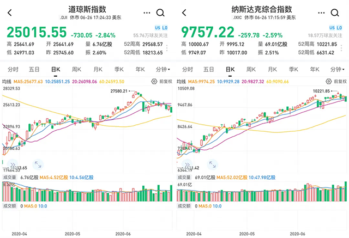Open search on the 道琼斯指数 panel
The width and height of the screenshot is (349, 238).
[160, 13]
